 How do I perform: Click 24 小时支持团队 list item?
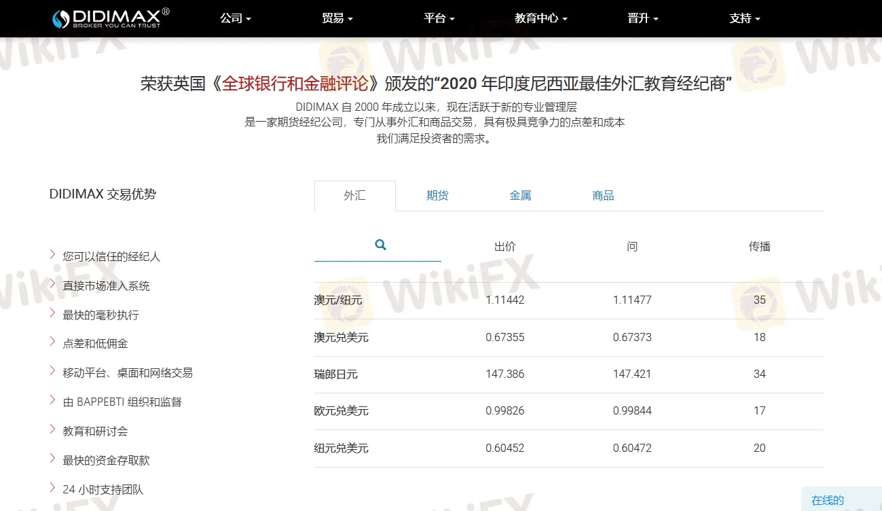[103, 490]
